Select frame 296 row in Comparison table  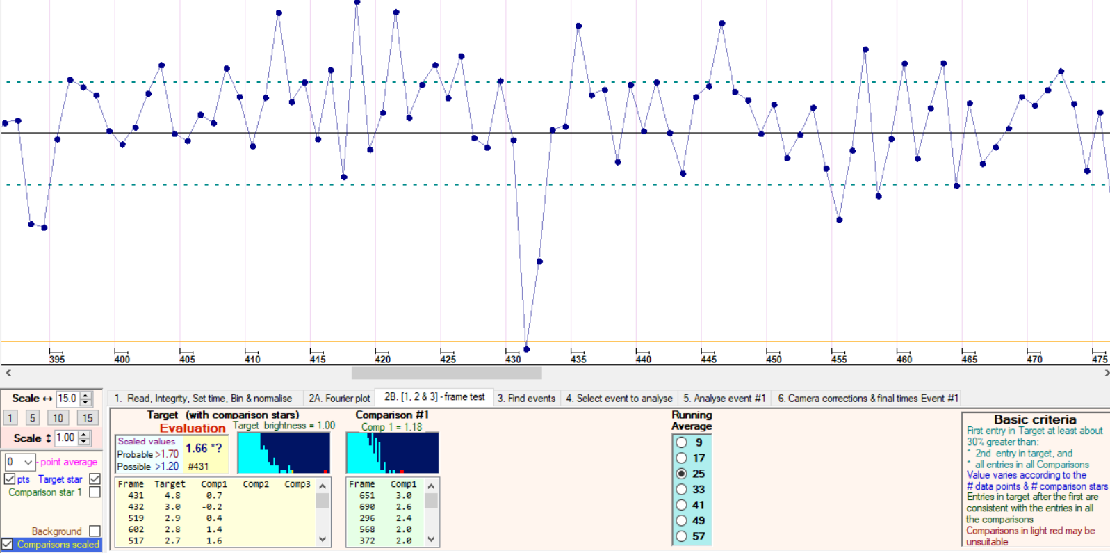tap(386, 518)
